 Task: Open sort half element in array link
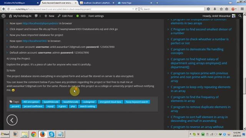(x=199, y=119)
